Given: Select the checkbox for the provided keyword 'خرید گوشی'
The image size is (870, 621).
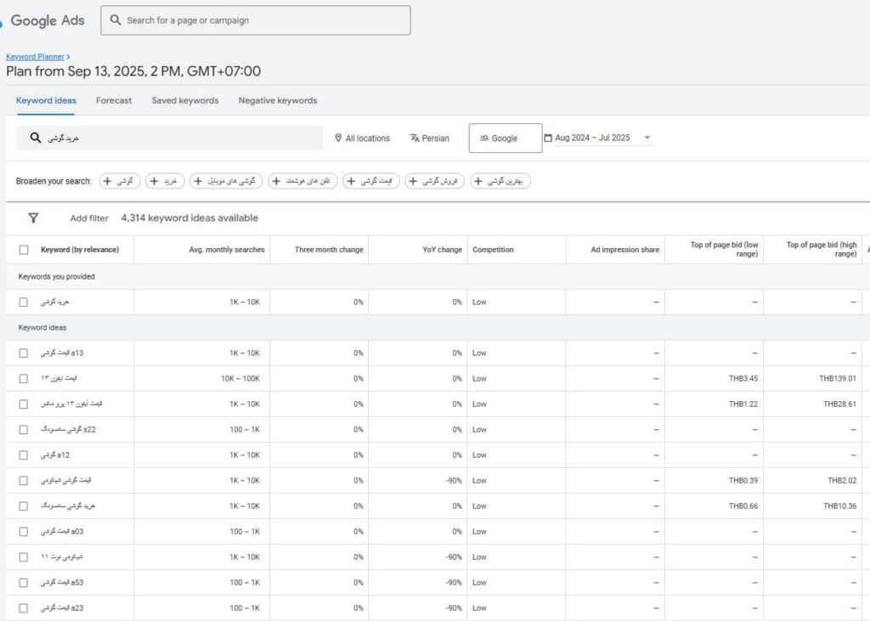Looking at the screenshot, I should point(24,302).
